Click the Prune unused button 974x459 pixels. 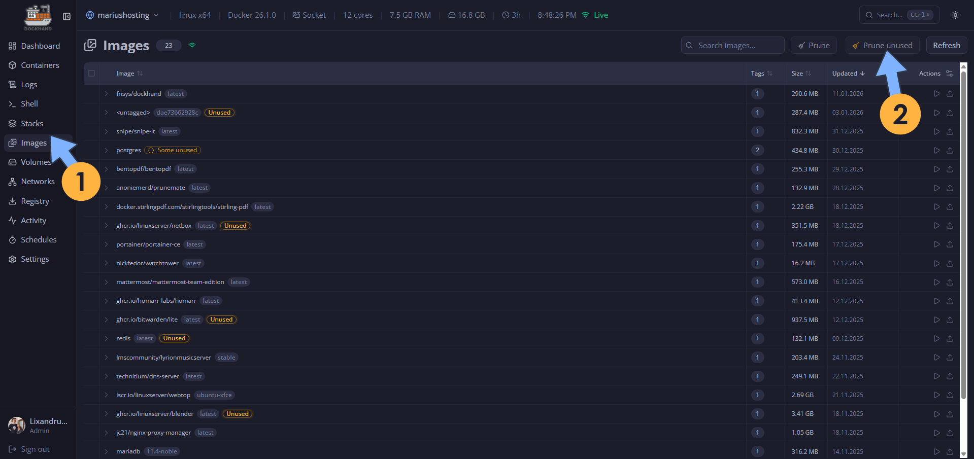[x=882, y=45]
